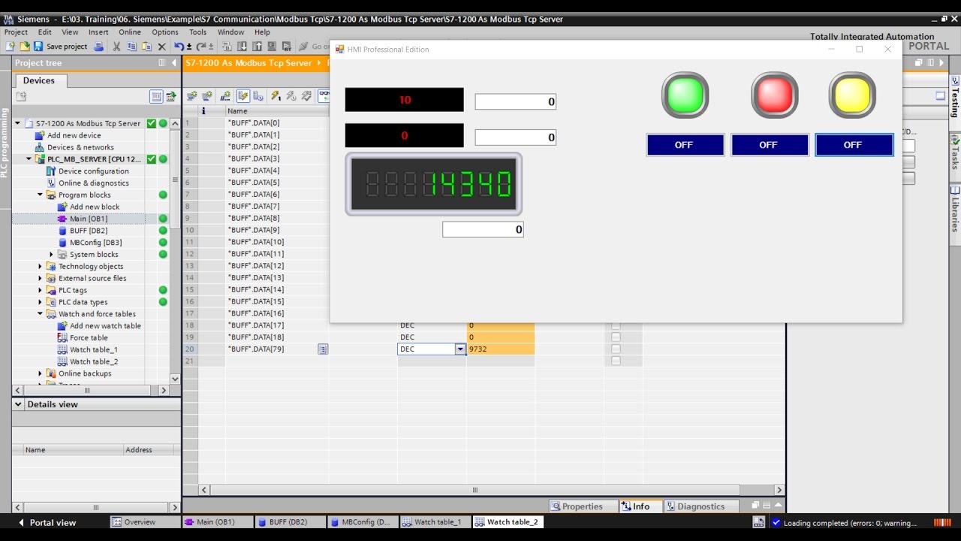Delete selection with the X toolbar icon
The height and width of the screenshot is (541, 961).
(161, 47)
